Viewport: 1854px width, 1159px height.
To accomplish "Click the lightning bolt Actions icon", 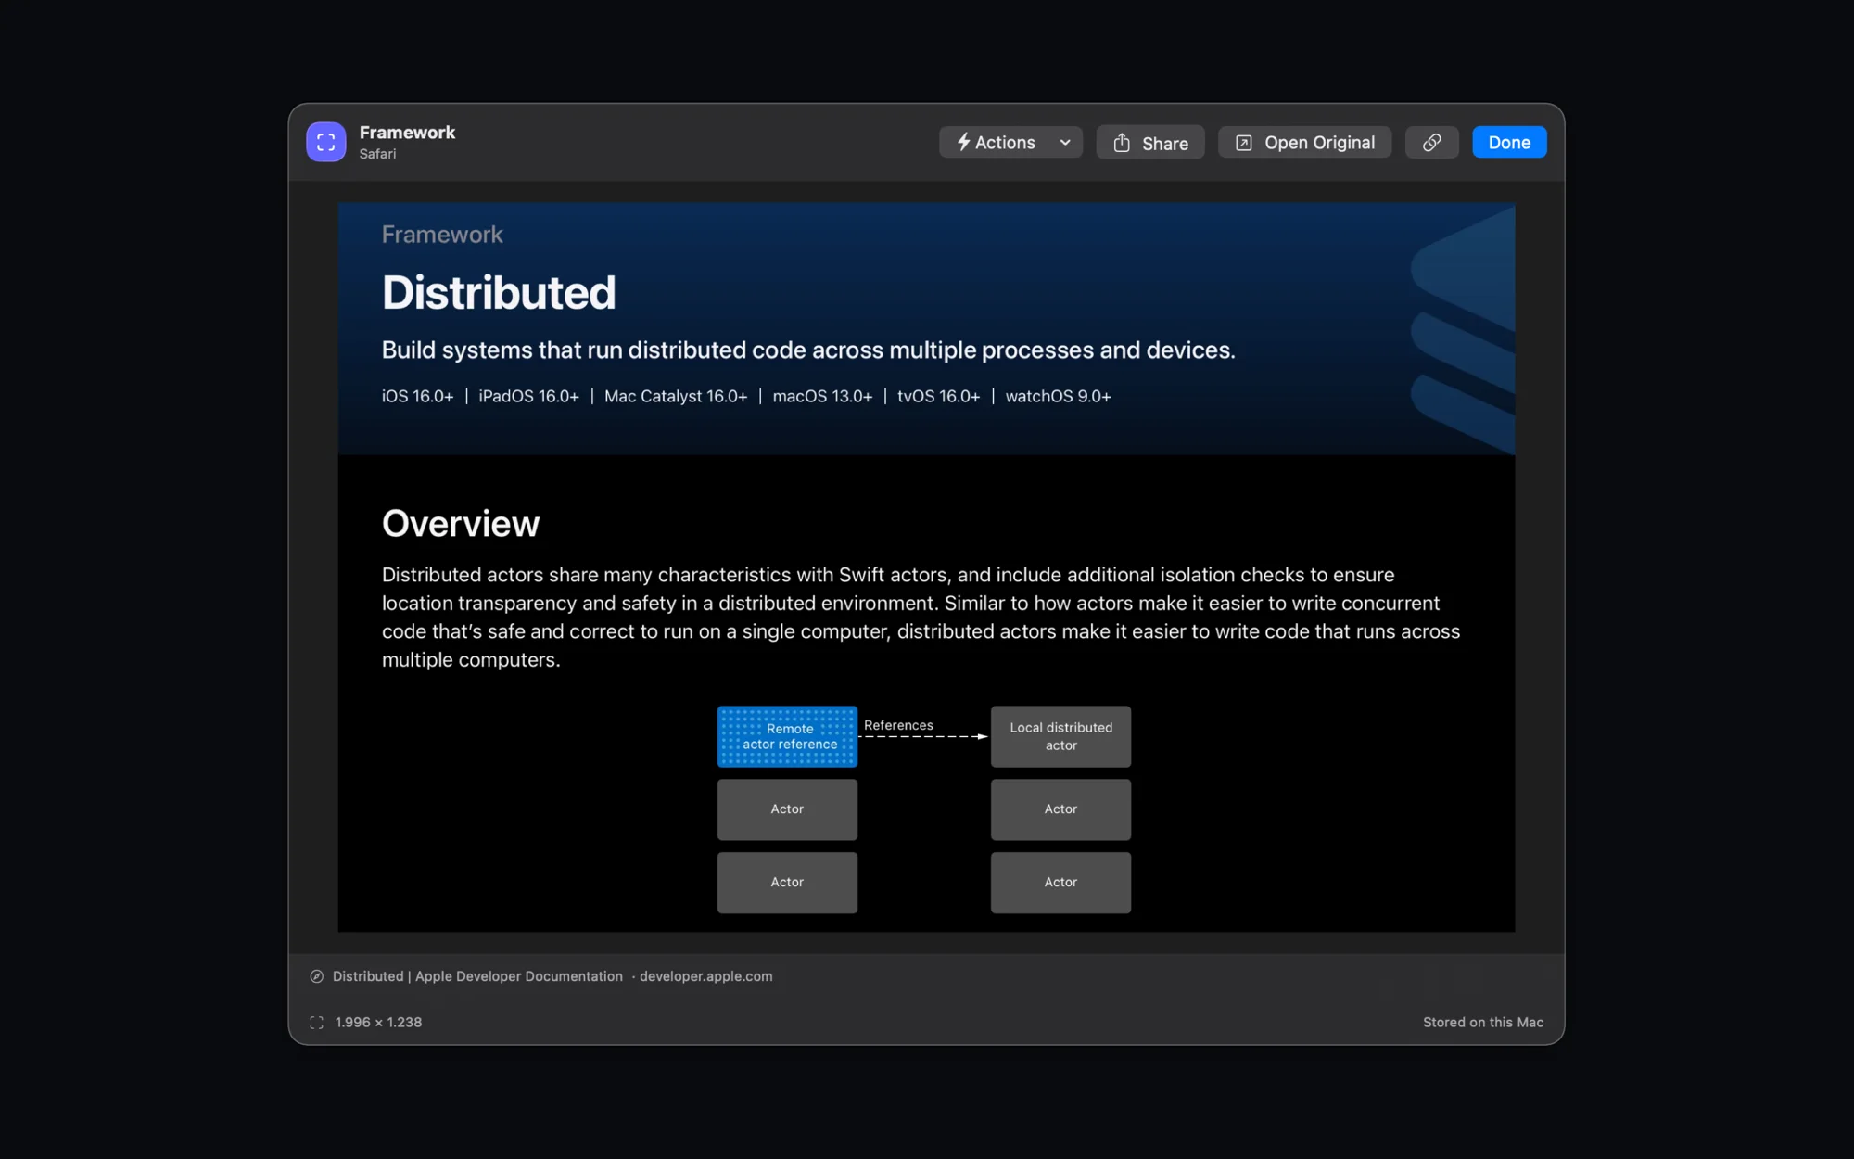I will (963, 142).
